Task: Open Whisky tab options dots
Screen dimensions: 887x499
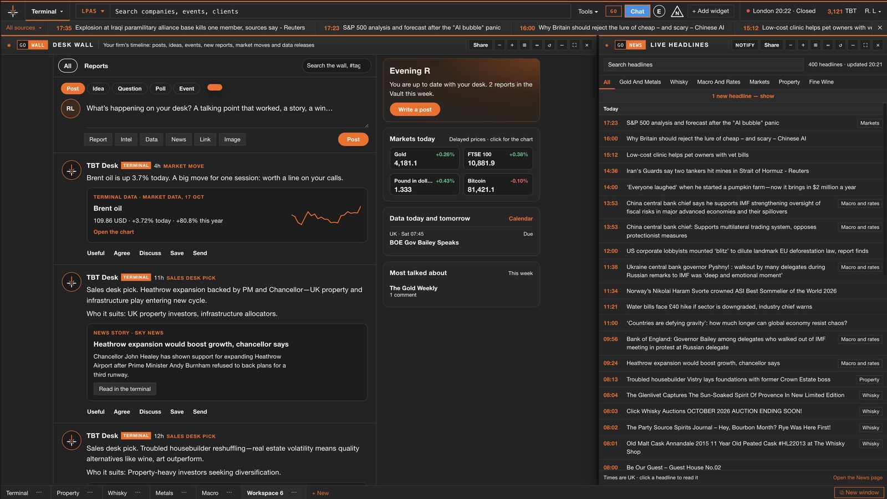Action: tap(137, 492)
